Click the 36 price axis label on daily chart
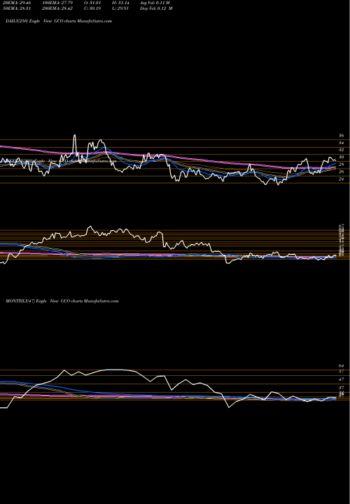This screenshot has height=504, width=350. pyautogui.click(x=342, y=136)
